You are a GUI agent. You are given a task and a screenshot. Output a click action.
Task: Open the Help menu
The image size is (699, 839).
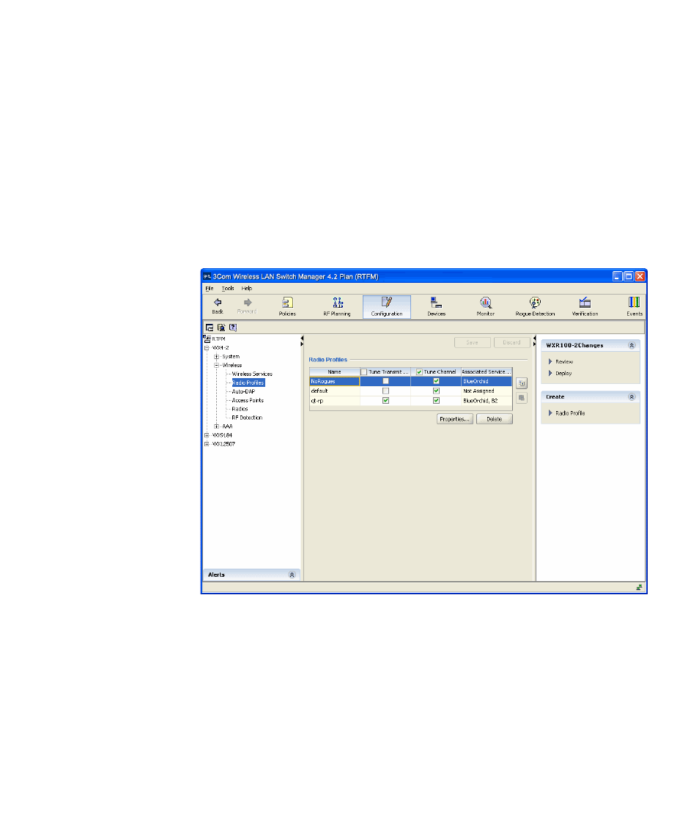tap(247, 288)
